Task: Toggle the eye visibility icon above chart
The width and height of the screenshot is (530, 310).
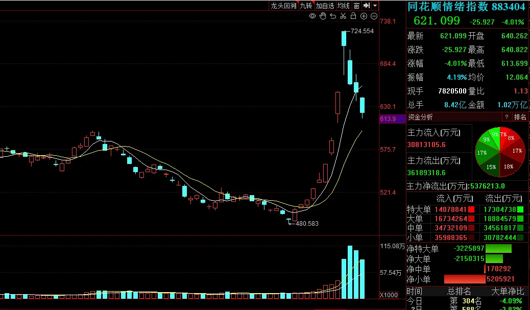Action: click(312, 16)
